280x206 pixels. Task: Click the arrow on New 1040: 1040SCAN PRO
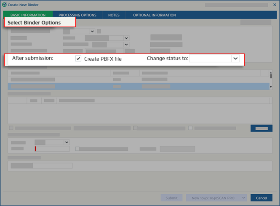click(x=243, y=198)
